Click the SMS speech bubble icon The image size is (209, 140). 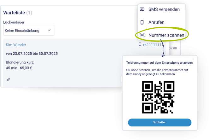point(142,9)
